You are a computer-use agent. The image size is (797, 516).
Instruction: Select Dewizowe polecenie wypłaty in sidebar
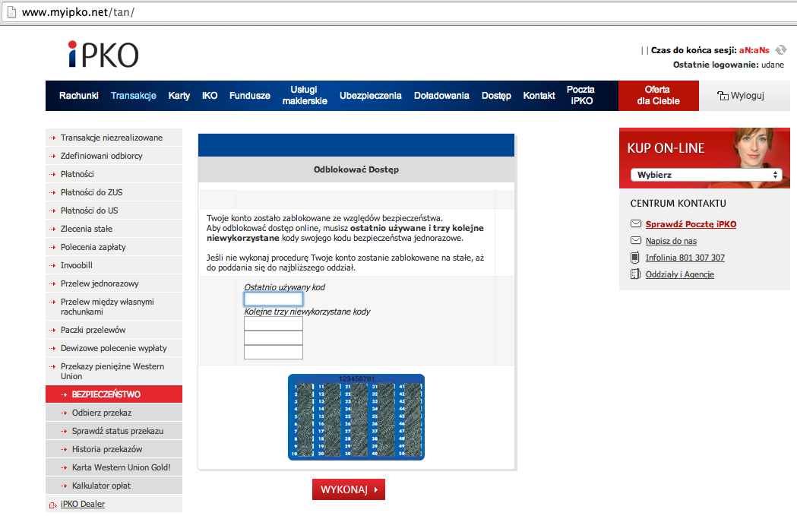coord(114,348)
